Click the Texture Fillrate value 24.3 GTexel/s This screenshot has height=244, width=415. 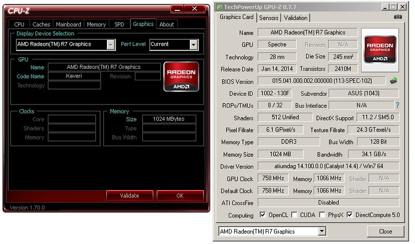(374, 130)
